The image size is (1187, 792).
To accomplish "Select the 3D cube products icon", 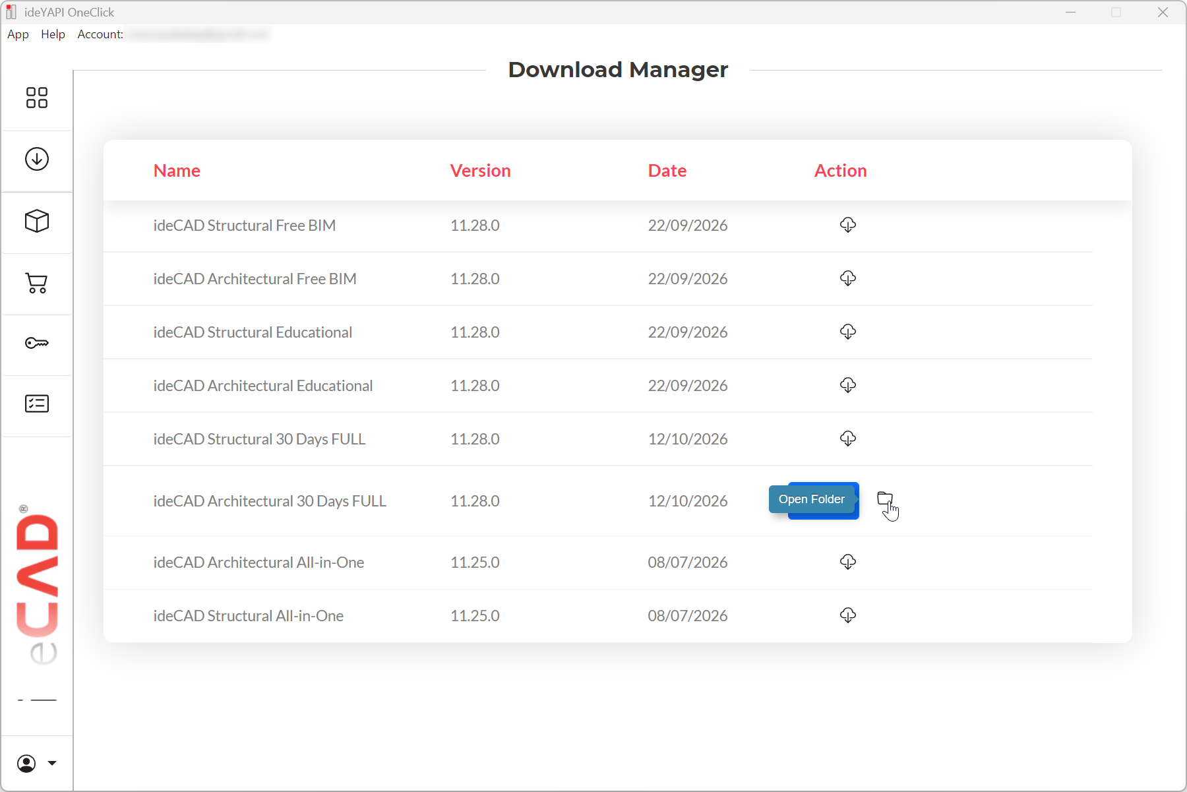I will [37, 221].
